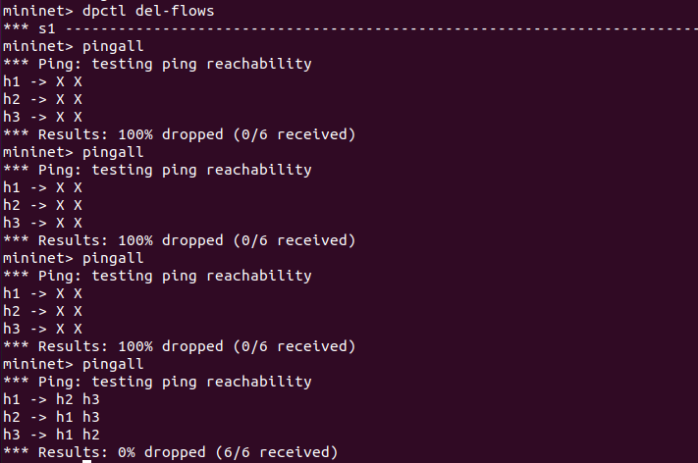Click the "h2 -> h1 h3" output line
This screenshot has height=463, width=698.
point(51,417)
